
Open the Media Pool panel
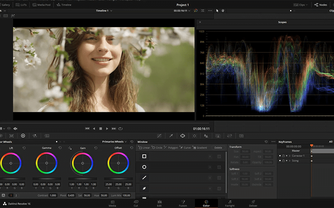point(41,5)
